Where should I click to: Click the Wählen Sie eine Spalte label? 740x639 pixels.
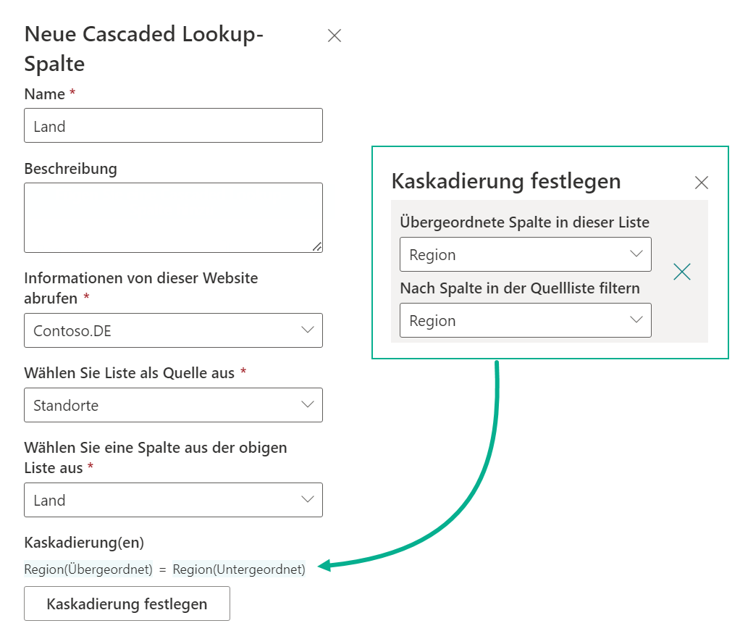(x=155, y=458)
